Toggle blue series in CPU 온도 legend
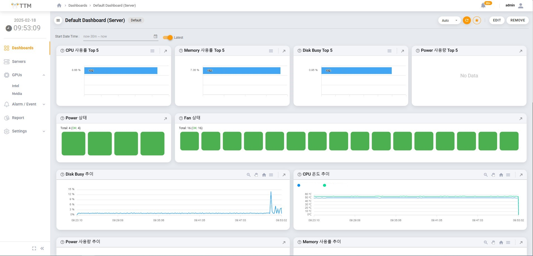The image size is (533, 256). [x=299, y=185]
